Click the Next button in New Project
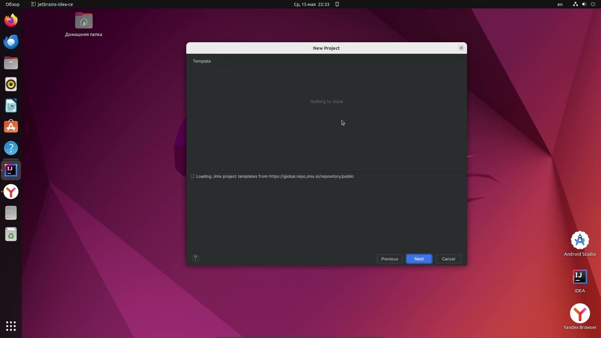601x338 pixels. coord(419,259)
